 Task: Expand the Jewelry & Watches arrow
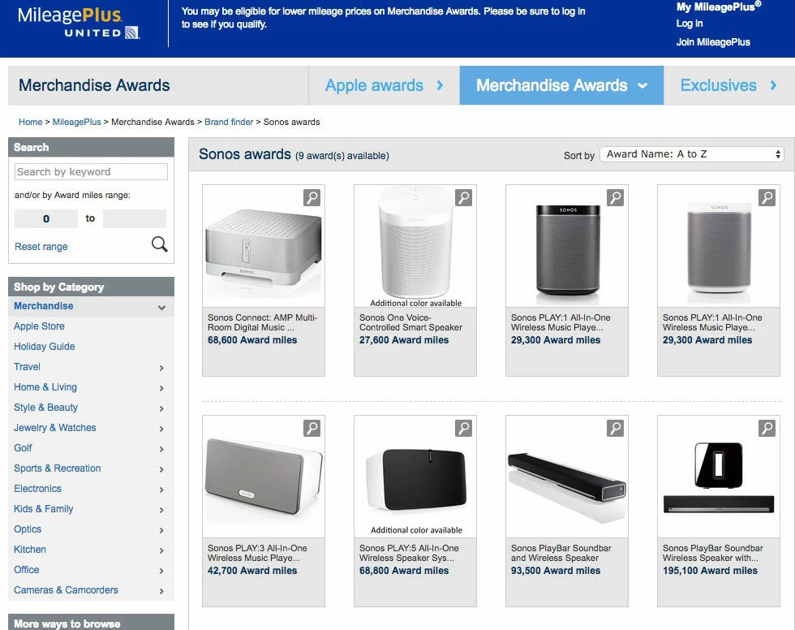(161, 429)
